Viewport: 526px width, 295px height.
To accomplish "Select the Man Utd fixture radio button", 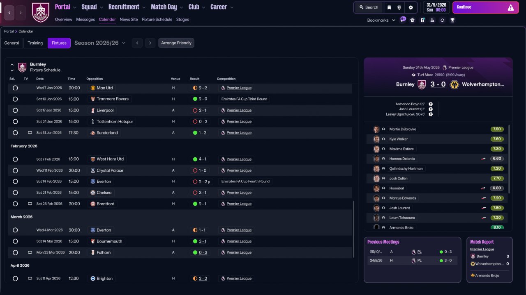I will point(15,88).
